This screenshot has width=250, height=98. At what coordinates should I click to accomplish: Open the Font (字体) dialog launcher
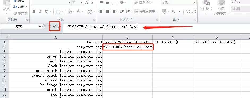(94, 20)
